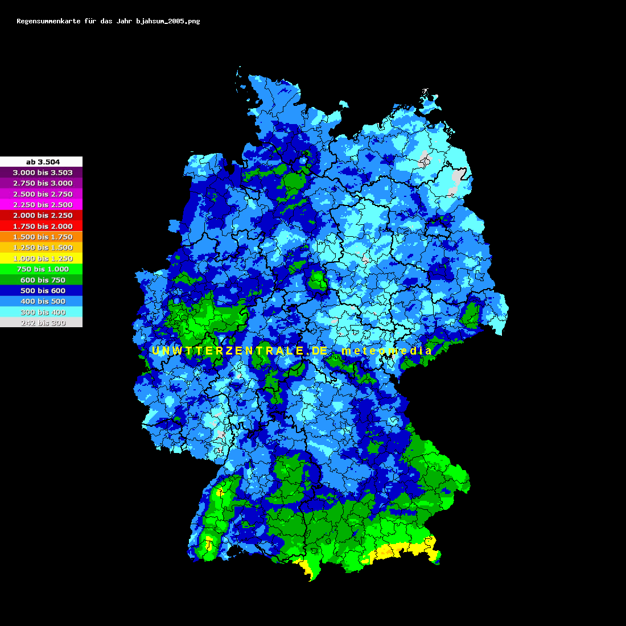Click the dark purple "3.000 bis 3.503" swatch

[42, 172]
